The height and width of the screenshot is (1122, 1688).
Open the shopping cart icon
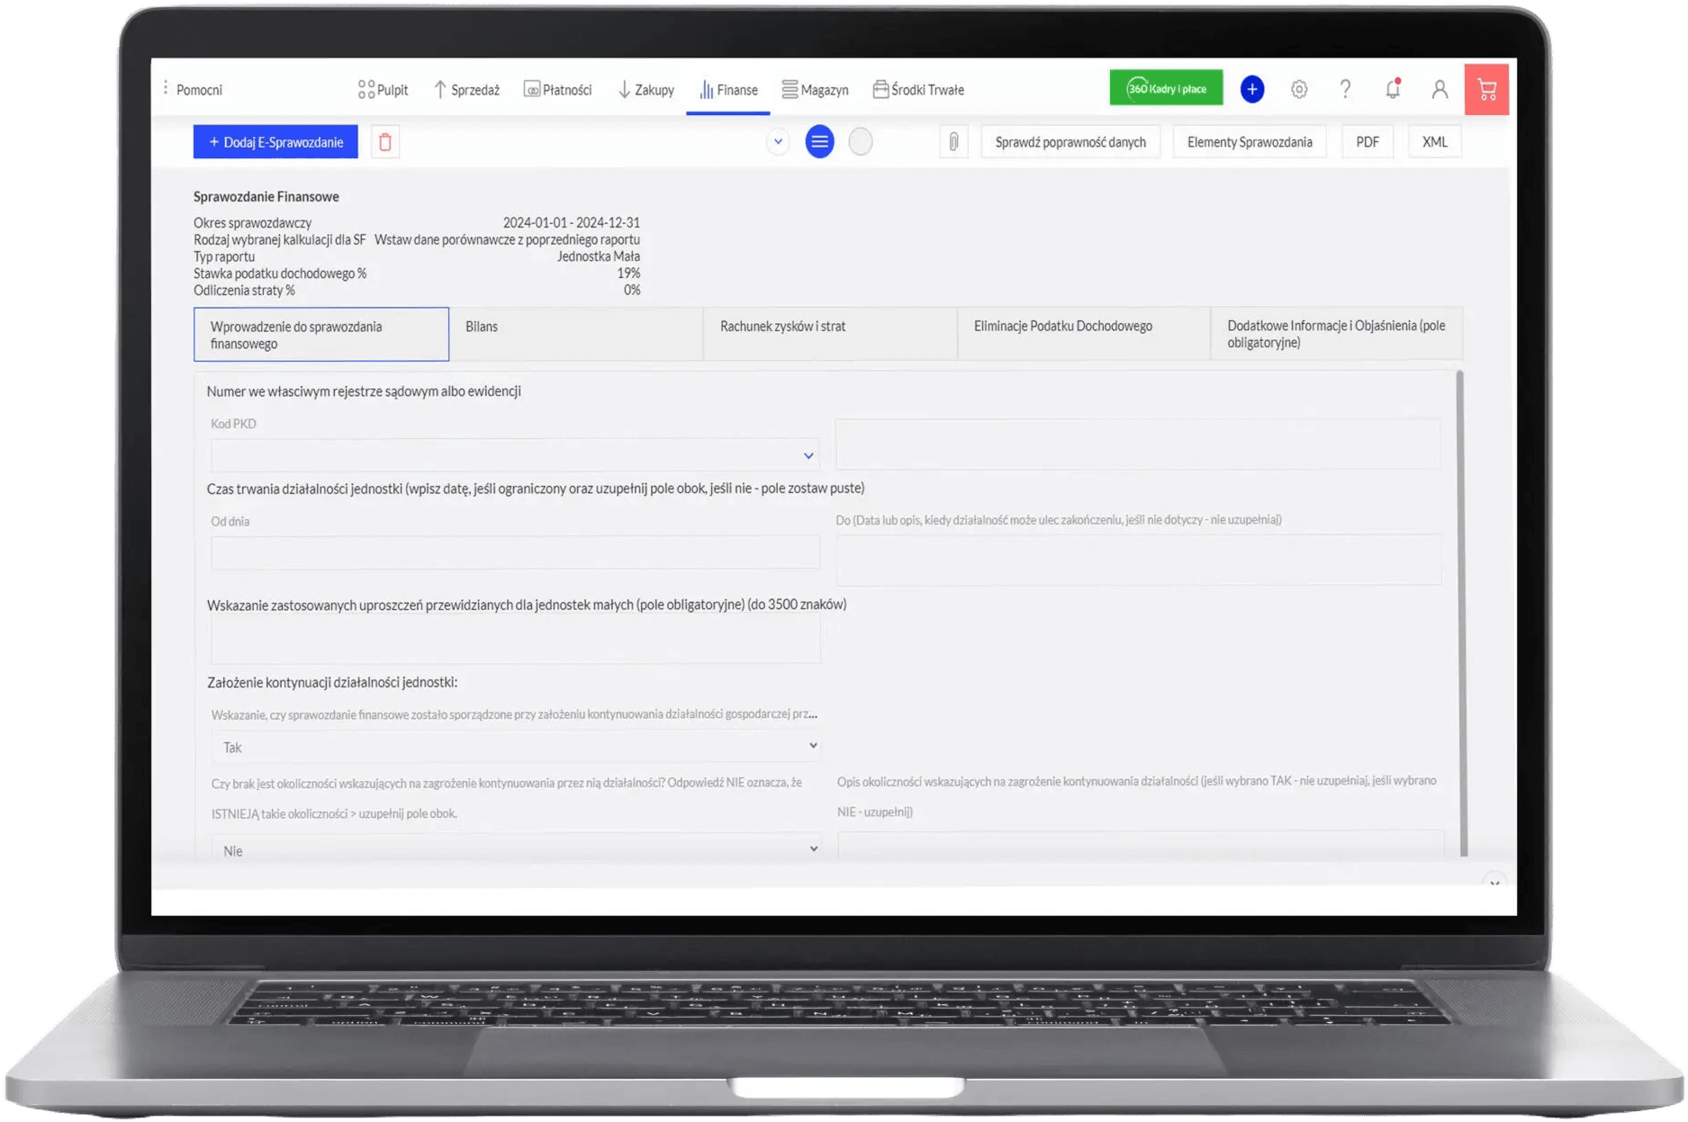[x=1486, y=89]
